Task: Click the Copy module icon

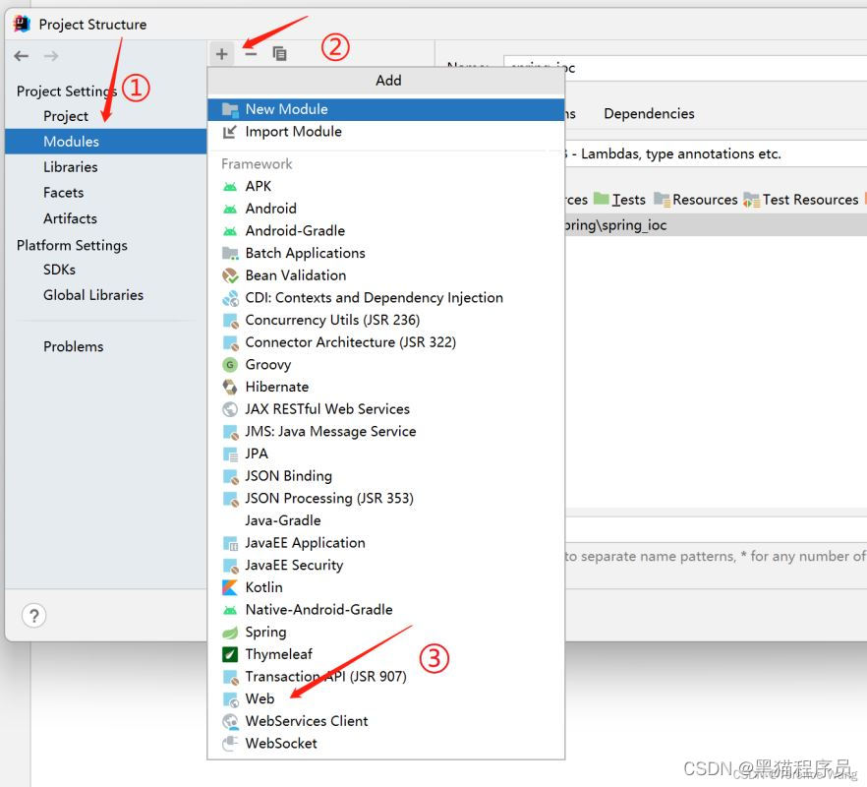Action: (280, 54)
